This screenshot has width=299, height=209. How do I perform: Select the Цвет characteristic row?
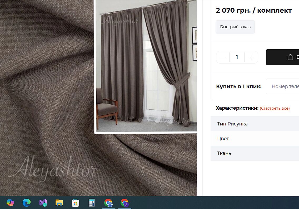255,139
